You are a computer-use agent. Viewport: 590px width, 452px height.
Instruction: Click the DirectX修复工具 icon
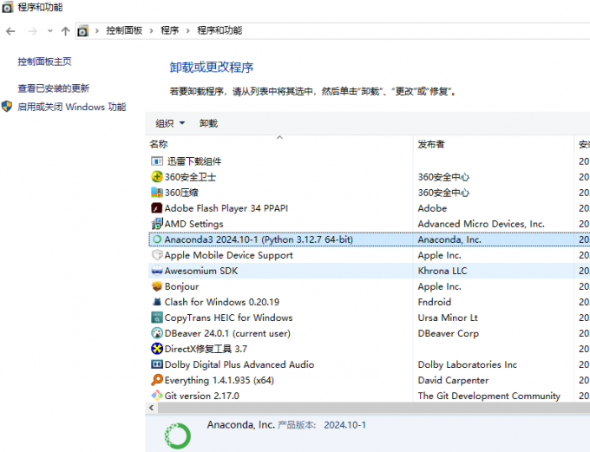point(157,349)
